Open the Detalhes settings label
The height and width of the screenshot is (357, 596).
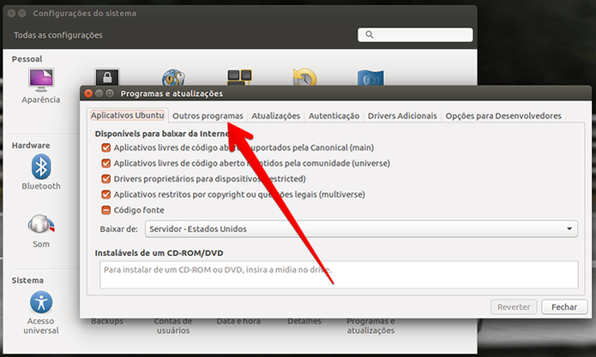[304, 321]
